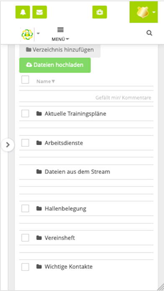Viewport: 164px width, 291px height.
Task: Open the search magnifier icon
Action: [149, 33]
